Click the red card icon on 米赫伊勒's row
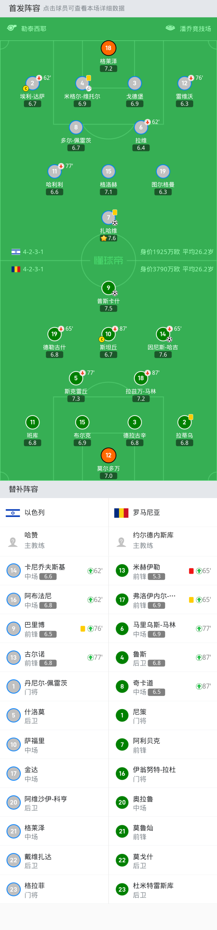217x930 pixels. coord(191,571)
